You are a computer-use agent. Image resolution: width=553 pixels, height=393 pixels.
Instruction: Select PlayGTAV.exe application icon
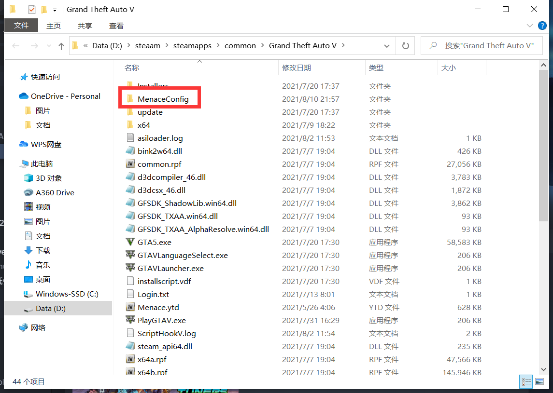130,320
